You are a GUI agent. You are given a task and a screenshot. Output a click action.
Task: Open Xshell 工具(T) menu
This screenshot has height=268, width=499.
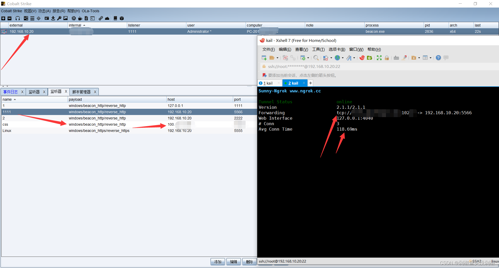click(318, 49)
